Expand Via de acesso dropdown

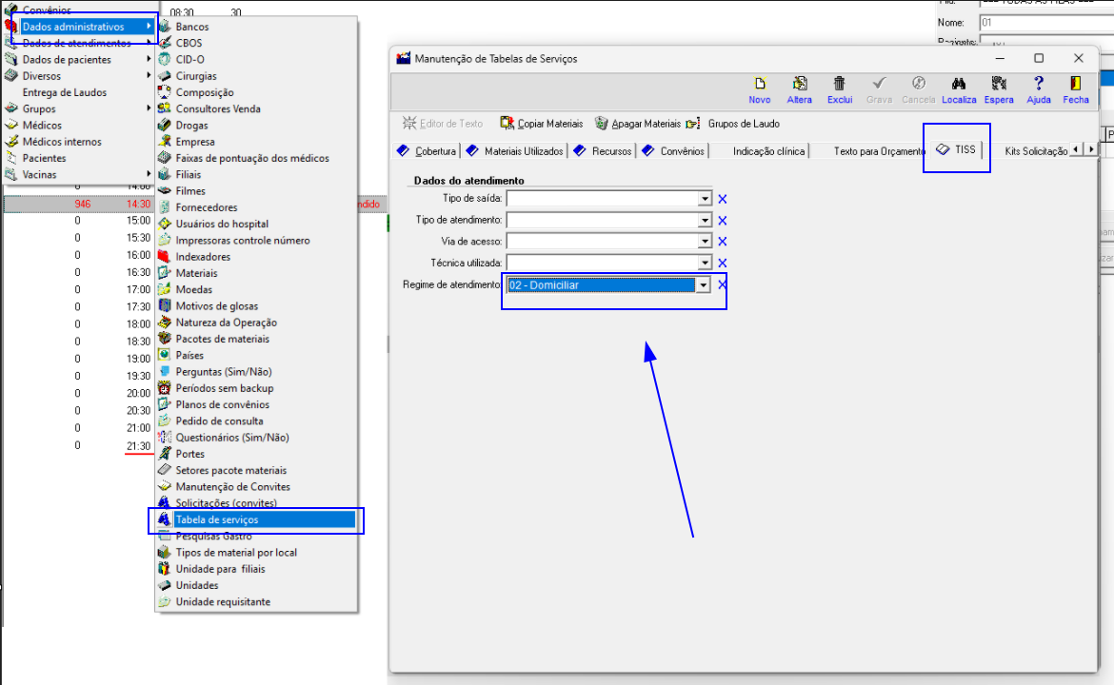[x=705, y=242]
